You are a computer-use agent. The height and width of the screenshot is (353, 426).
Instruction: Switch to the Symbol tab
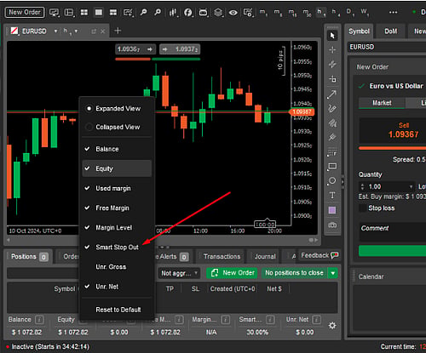[359, 31]
